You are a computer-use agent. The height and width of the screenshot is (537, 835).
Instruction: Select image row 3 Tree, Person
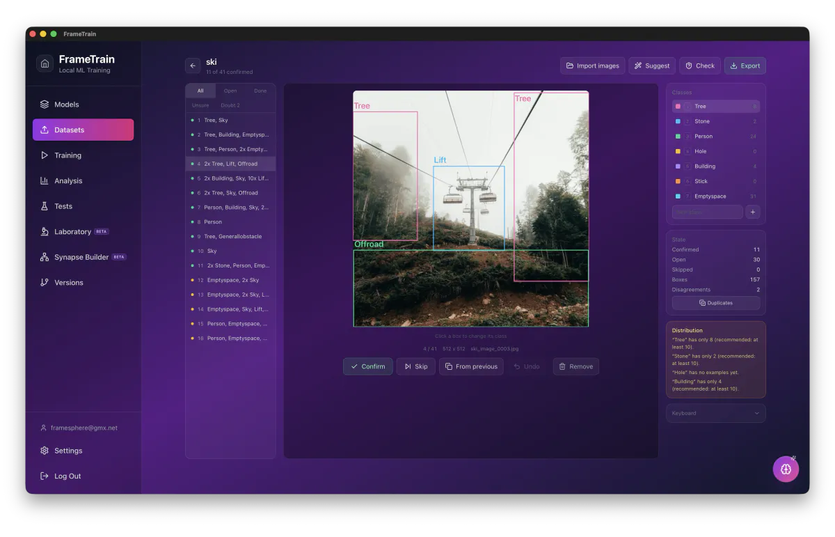coord(230,149)
